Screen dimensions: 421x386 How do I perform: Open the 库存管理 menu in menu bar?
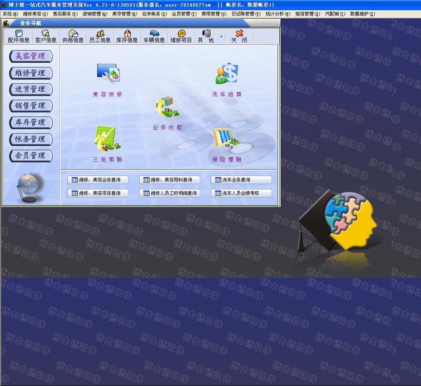pos(124,14)
